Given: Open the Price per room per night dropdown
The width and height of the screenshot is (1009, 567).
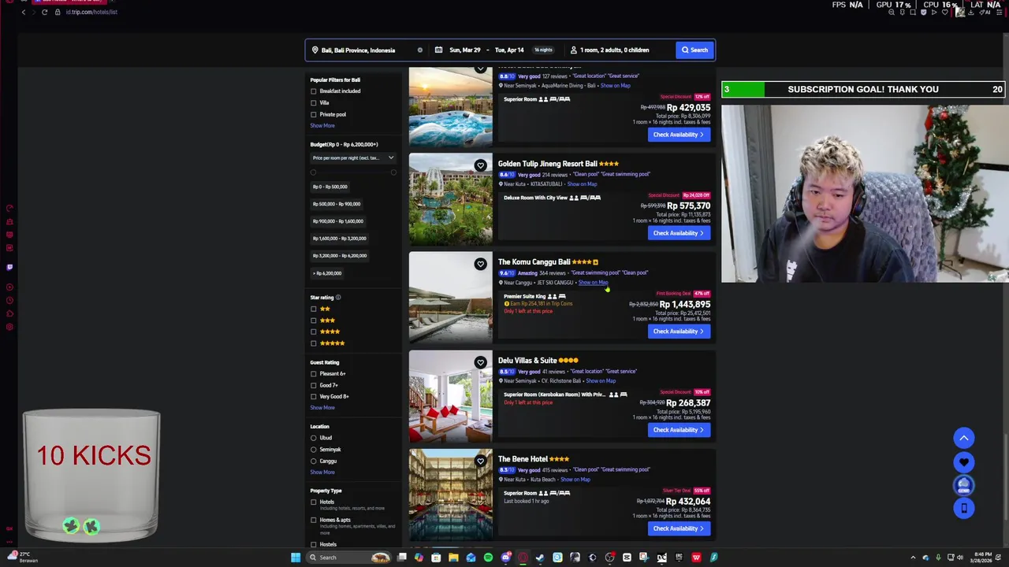Looking at the screenshot, I should coord(353,157).
